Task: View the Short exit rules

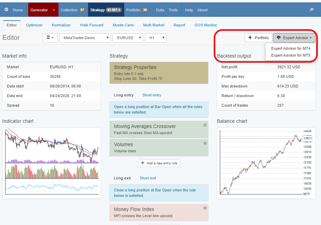Action: pyautogui.click(x=148, y=178)
